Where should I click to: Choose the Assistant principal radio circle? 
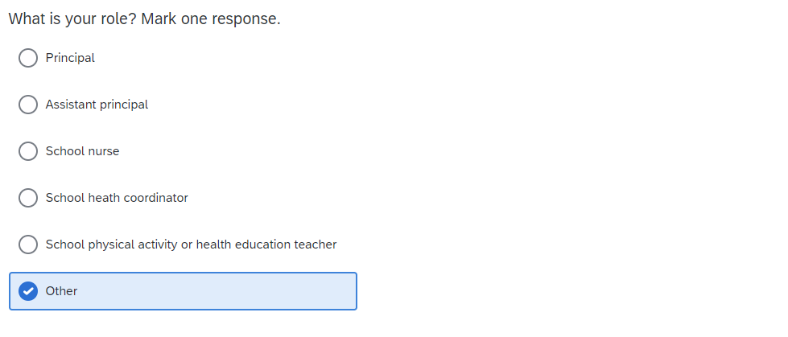[x=28, y=105]
